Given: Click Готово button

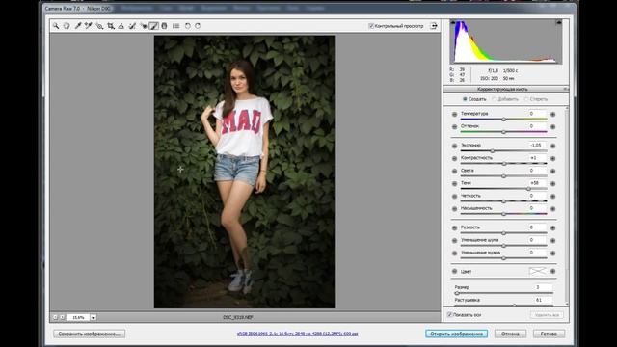Looking at the screenshot, I should point(549,334).
